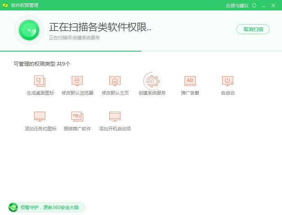This screenshot has width=282, height=215.
Task: Select the 修改默认浏览器 icon
Action: coord(77,81)
